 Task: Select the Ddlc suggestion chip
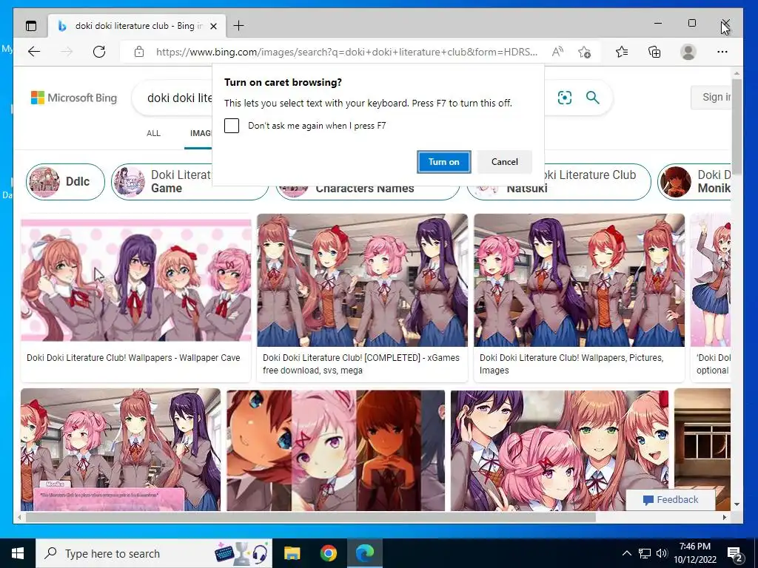(x=65, y=182)
